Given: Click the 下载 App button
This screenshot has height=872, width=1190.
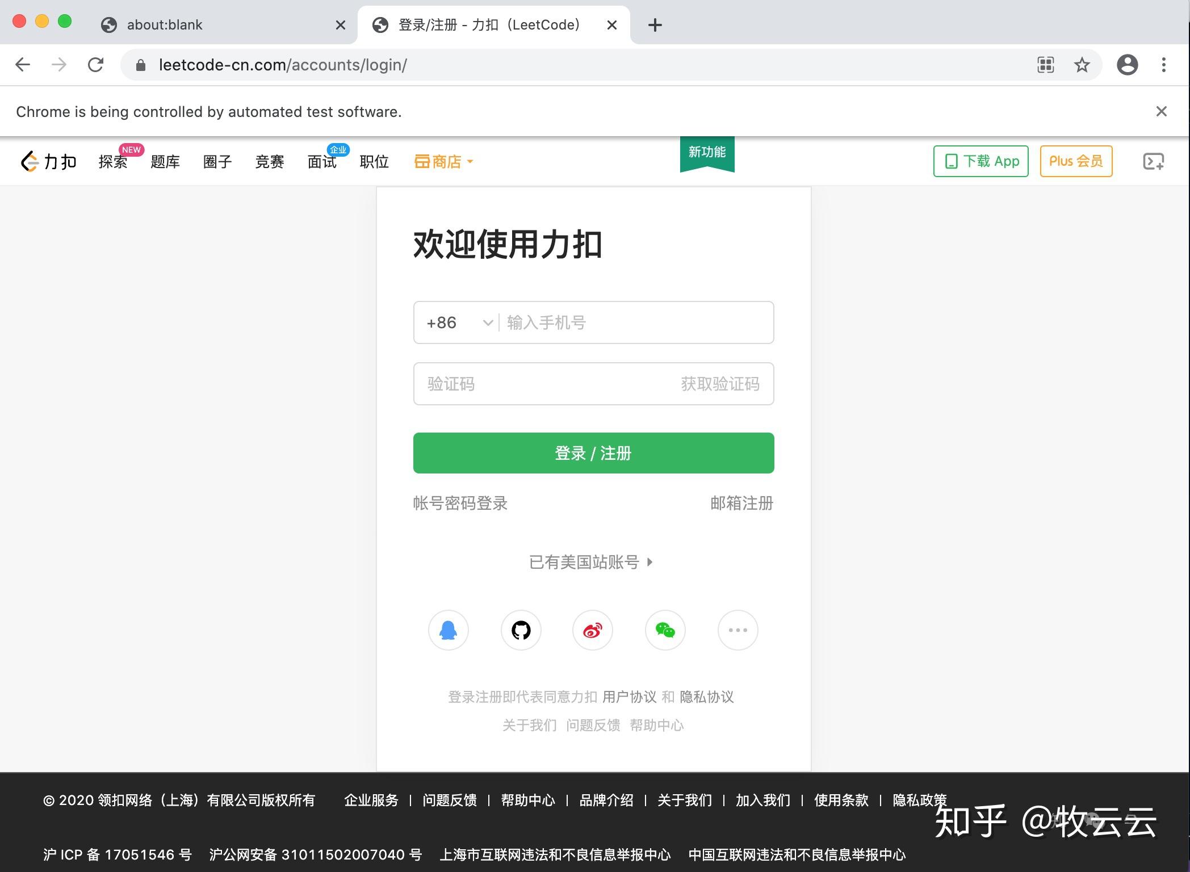Looking at the screenshot, I should [x=980, y=161].
